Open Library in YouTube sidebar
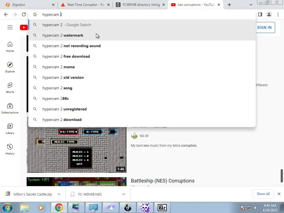 tap(10, 129)
